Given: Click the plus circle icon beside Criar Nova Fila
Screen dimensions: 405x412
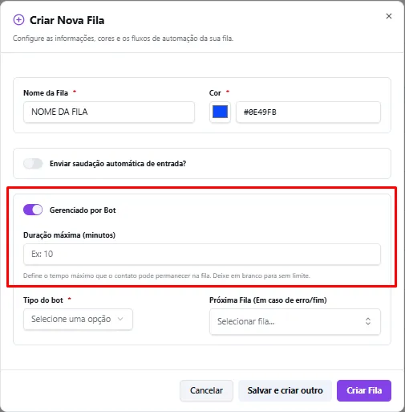Looking at the screenshot, I should coord(18,20).
